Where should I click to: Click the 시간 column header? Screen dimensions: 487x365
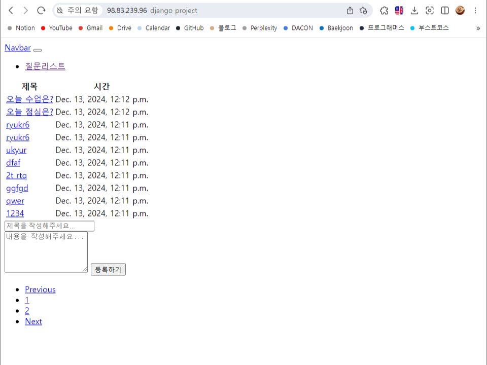(x=101, y=87)
